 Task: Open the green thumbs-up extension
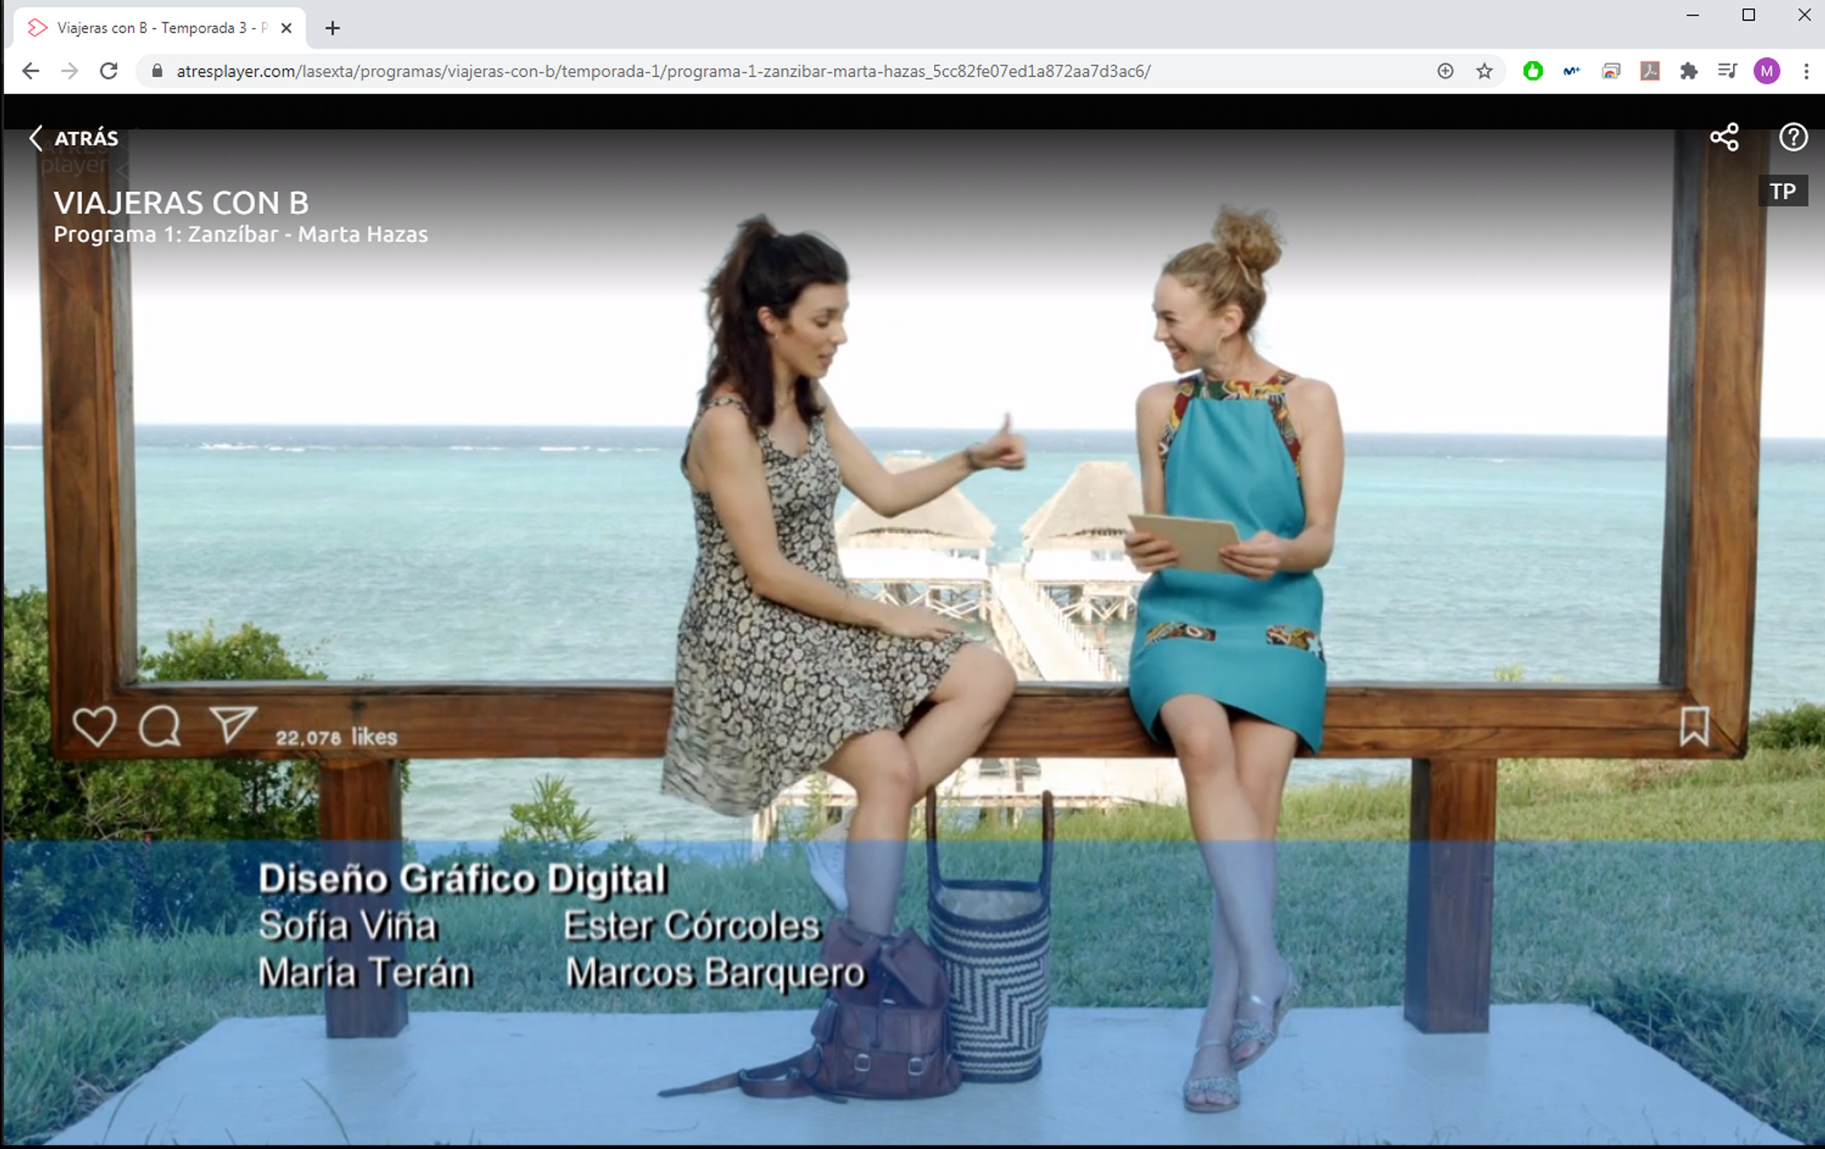(x=1533, y=71)
